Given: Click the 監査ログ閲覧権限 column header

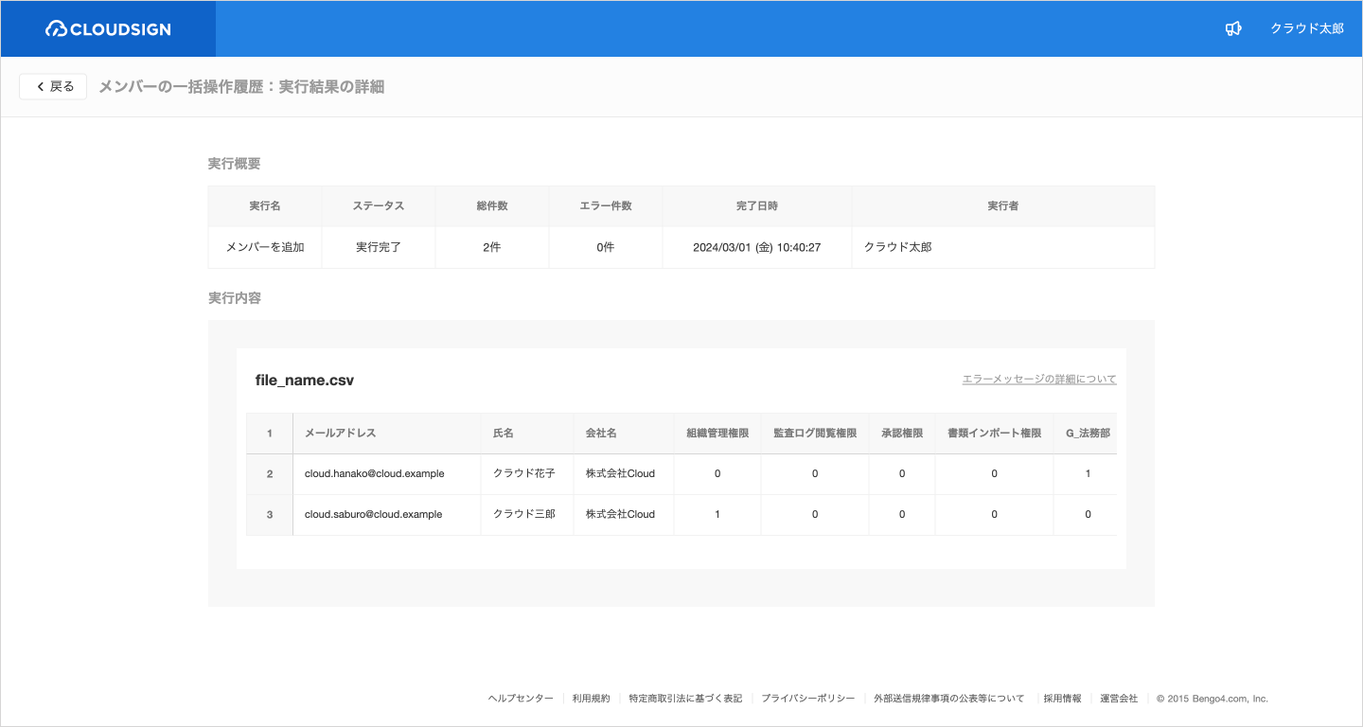Looking at the screenshot, I should click(x=815, y=433).
